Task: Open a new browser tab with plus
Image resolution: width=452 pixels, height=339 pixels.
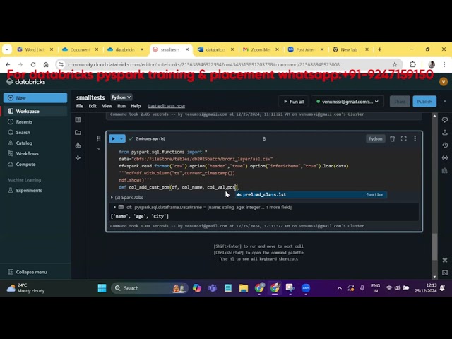Action: [380, 49]
